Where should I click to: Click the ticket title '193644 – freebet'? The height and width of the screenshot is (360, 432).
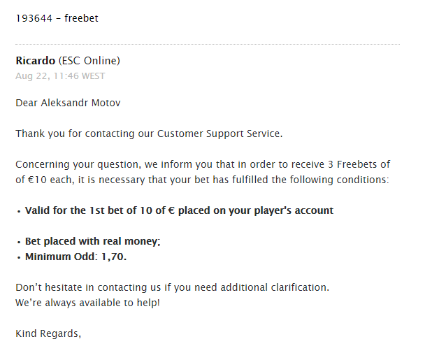(x=57, y=18)
